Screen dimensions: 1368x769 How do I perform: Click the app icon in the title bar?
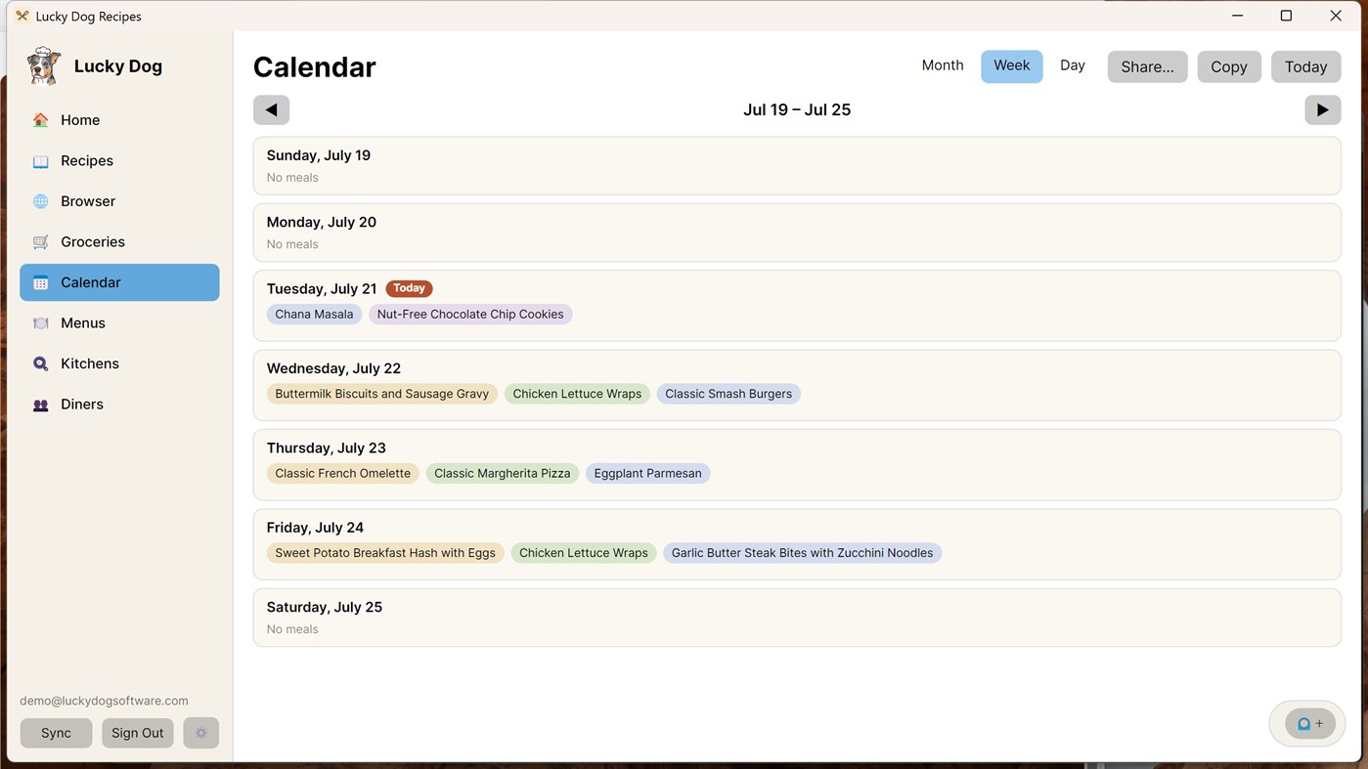point(22,16)
